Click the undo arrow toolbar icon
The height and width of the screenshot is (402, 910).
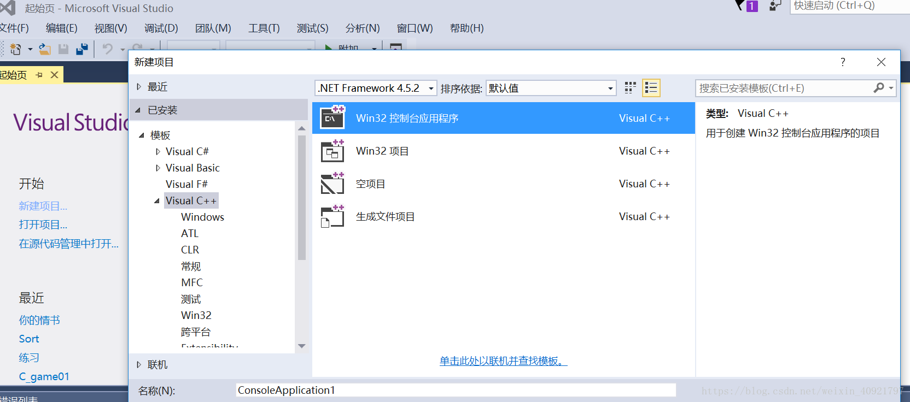pos(108,49)
